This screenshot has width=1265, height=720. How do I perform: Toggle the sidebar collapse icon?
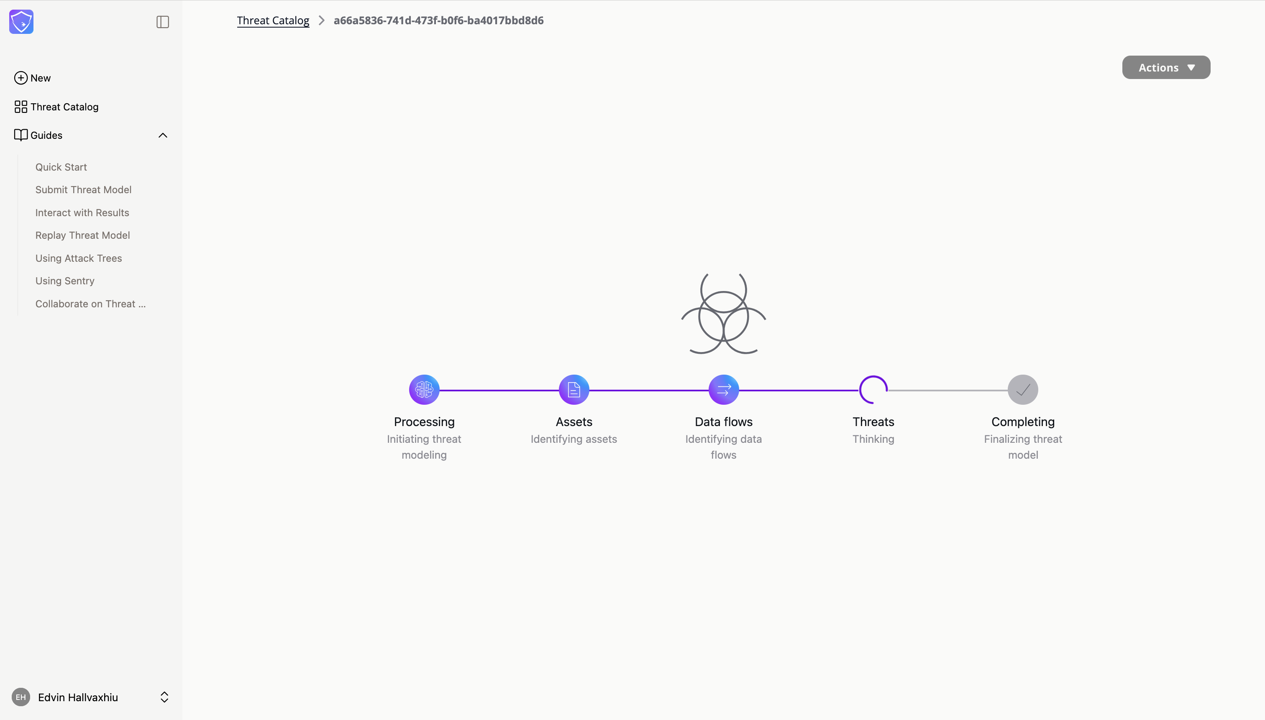(x=163, y=22)
